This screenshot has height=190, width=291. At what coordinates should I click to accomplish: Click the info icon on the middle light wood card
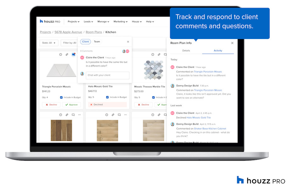(107, 115)
